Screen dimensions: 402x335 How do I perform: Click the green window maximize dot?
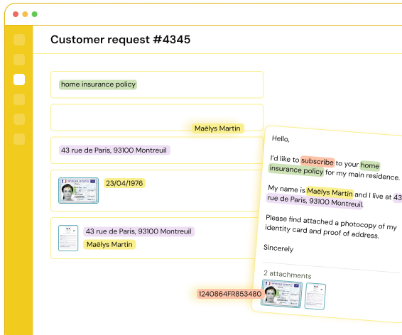[x=35, y=14]
